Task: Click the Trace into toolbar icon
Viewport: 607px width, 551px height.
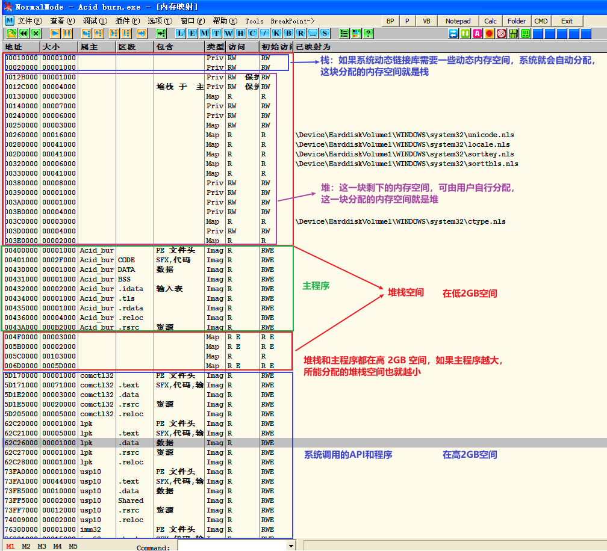Action: pos(114,34)
